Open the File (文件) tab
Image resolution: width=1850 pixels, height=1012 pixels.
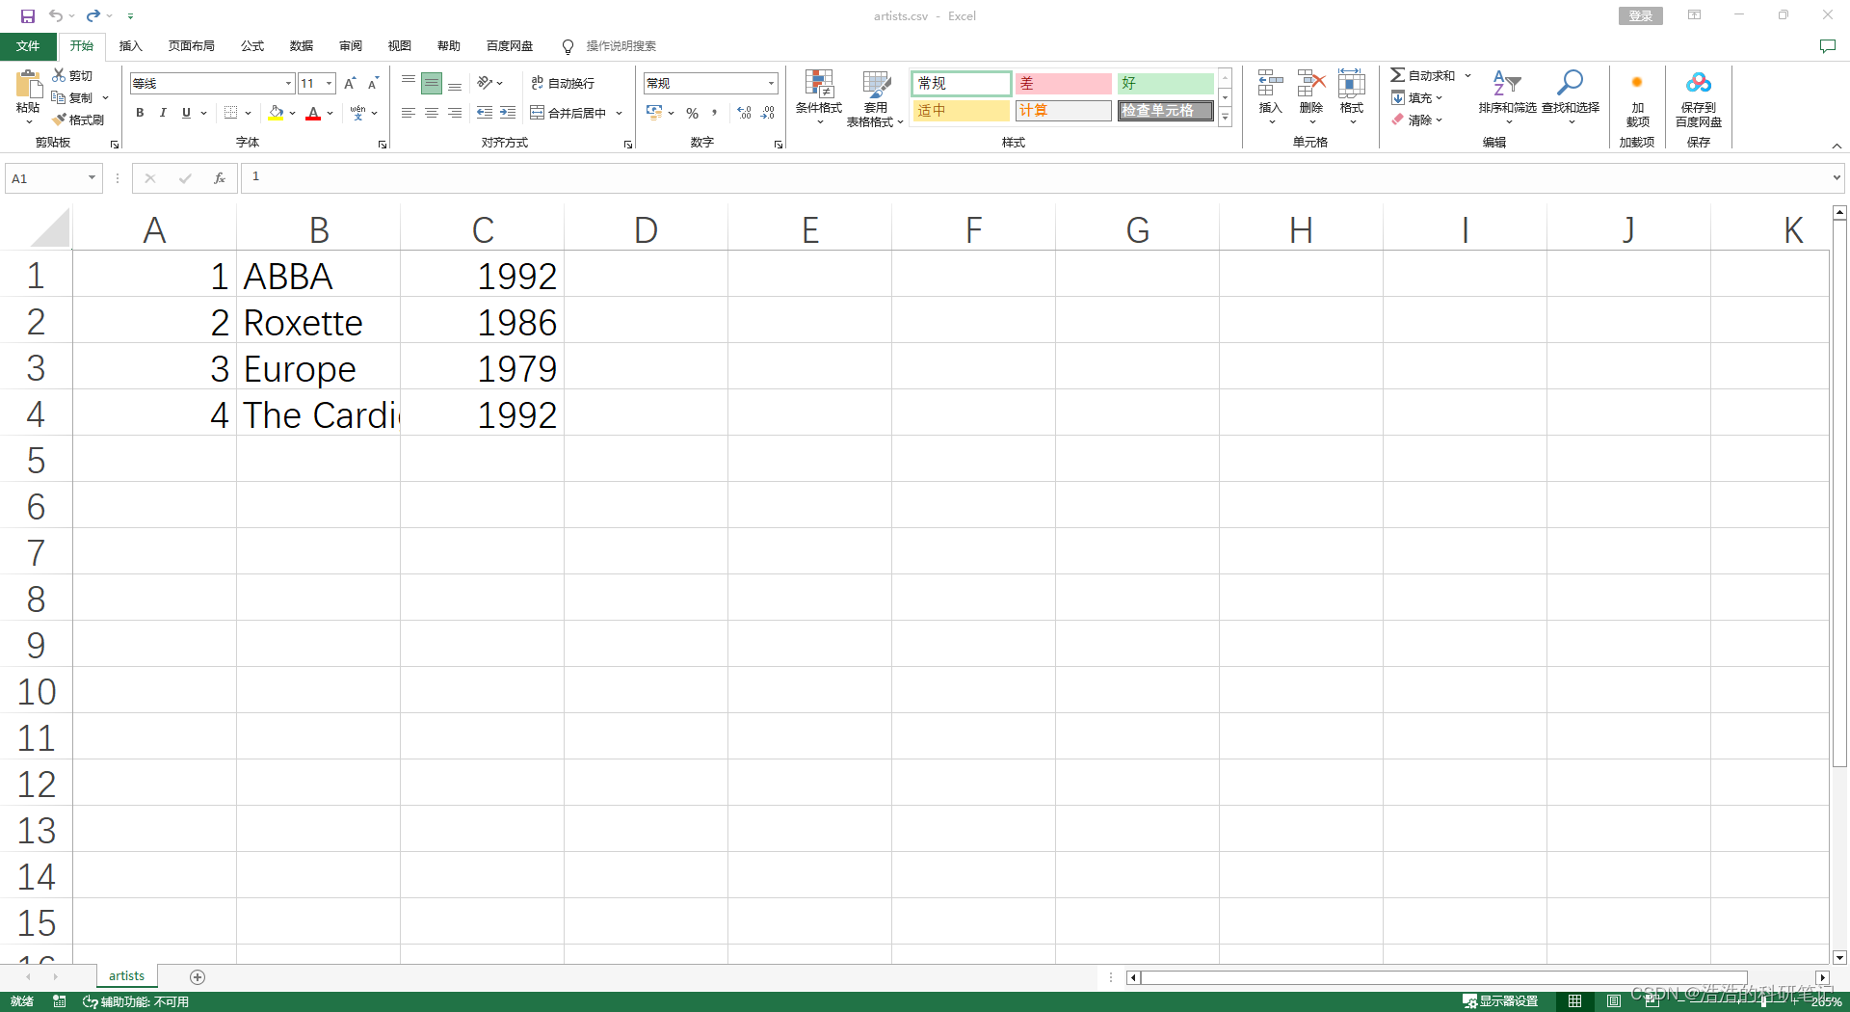(x=28, y=46)
